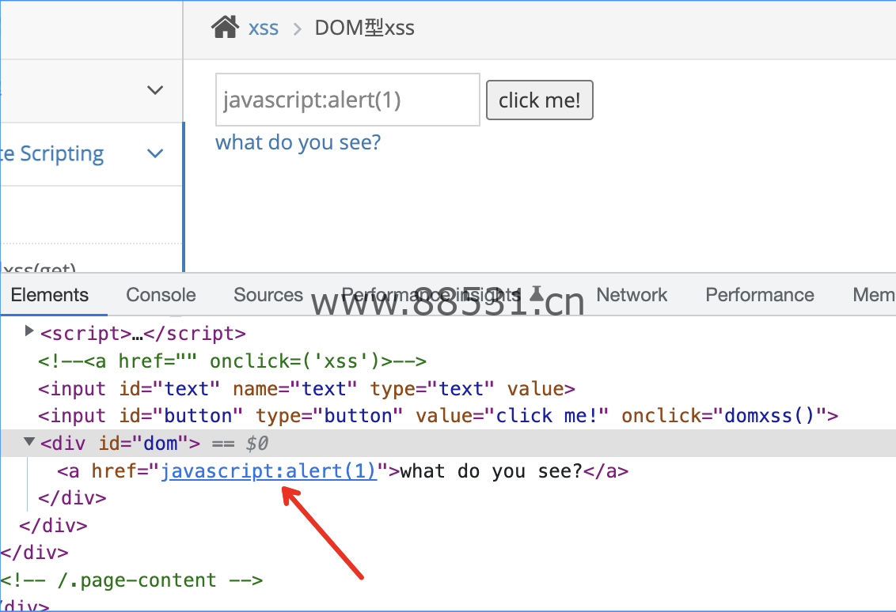The width and height of the screenshot is (896, 612).
Task: Click the anchor text in DOM tree
Action: click(491, 471)
